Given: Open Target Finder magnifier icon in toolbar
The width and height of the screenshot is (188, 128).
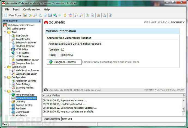Looking at the screenshot, I should pyautogui.click(x=35, y=15).
